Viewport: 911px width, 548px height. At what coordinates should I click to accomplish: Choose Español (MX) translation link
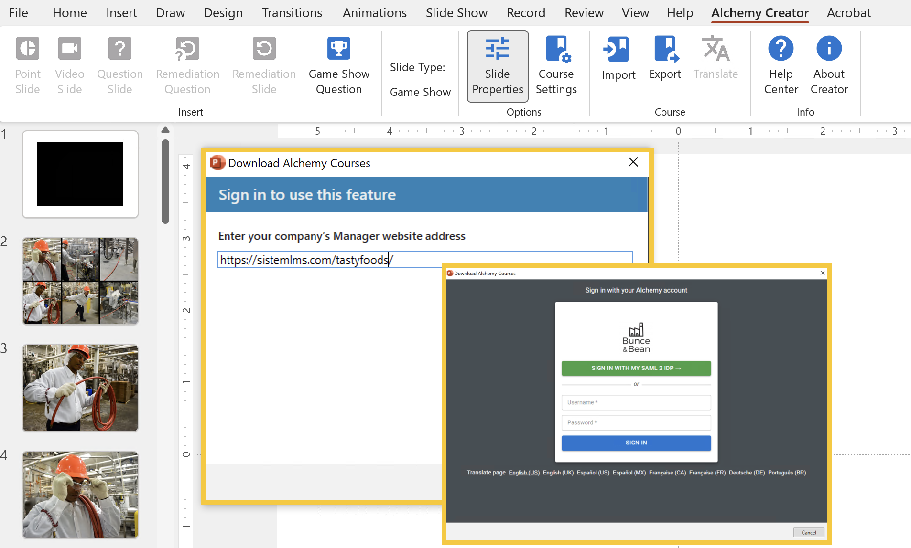tap(629, 473)
